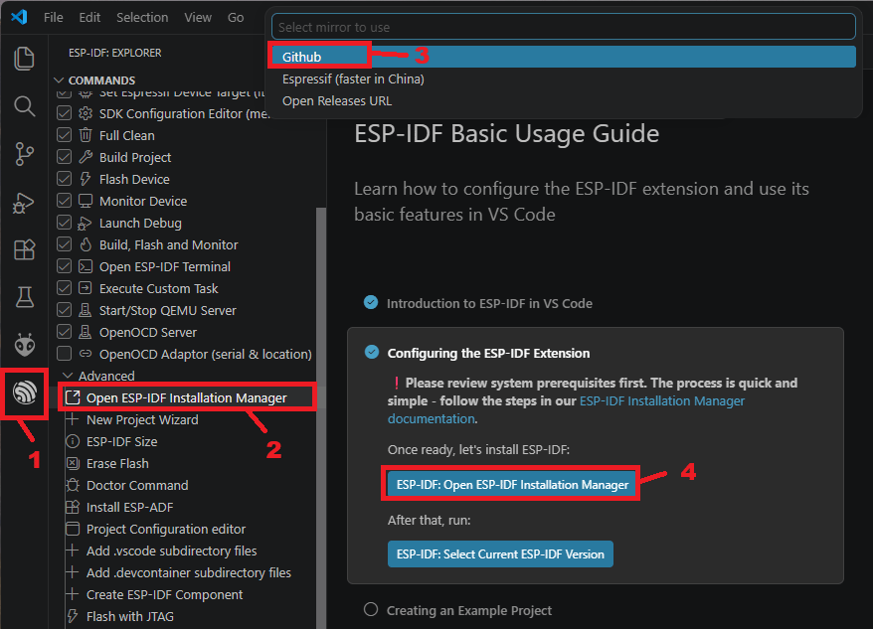The image size is (873, 629).
Task: Toggle the Monitor Device checkbox
Action: tap(64, 201)
